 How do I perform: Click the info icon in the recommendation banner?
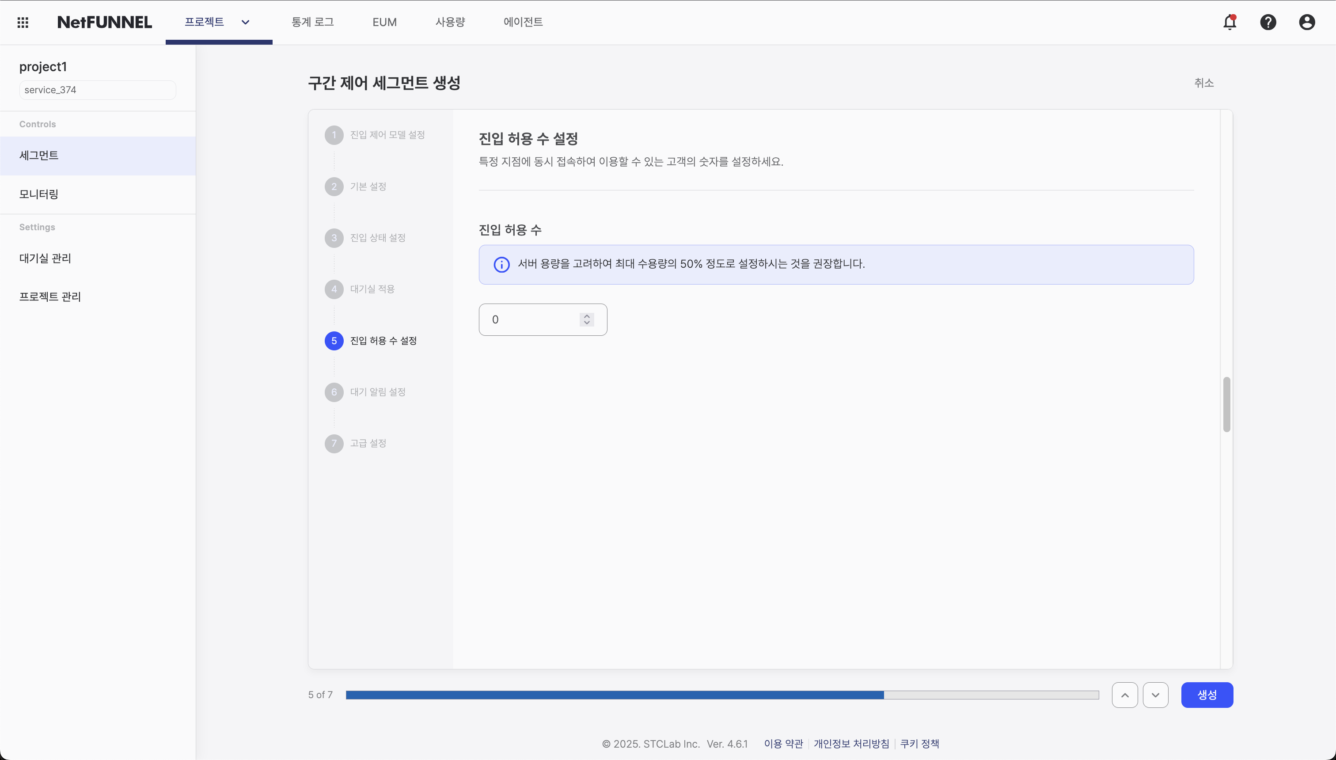click(x=501, y=264)
